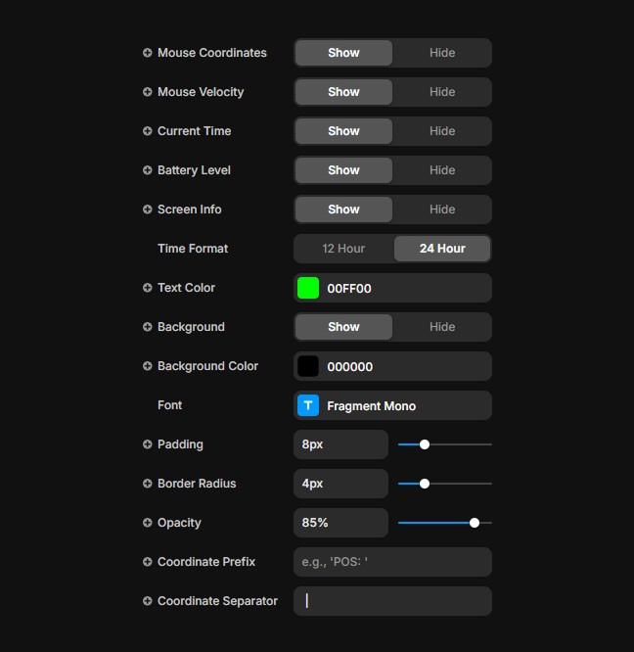This screenshot has width=634, height=652.
Task: Open the Fragment Mono font picker
Action: click(x=391, y=405)
